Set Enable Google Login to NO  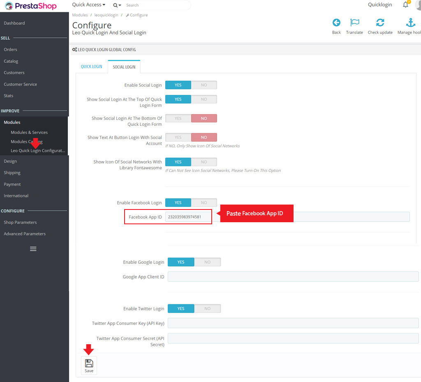(x=208, y=262)
